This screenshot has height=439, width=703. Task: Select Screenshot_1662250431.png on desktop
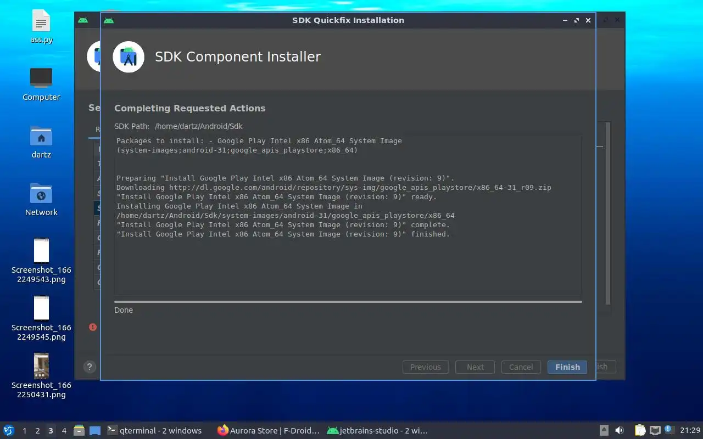coord(41,376)
